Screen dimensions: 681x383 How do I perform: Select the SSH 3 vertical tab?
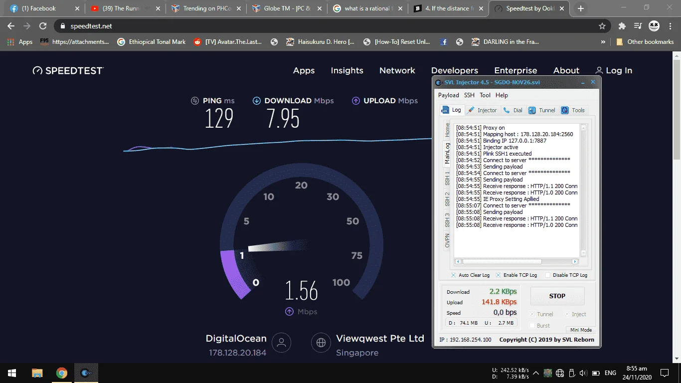coord(447,220)
